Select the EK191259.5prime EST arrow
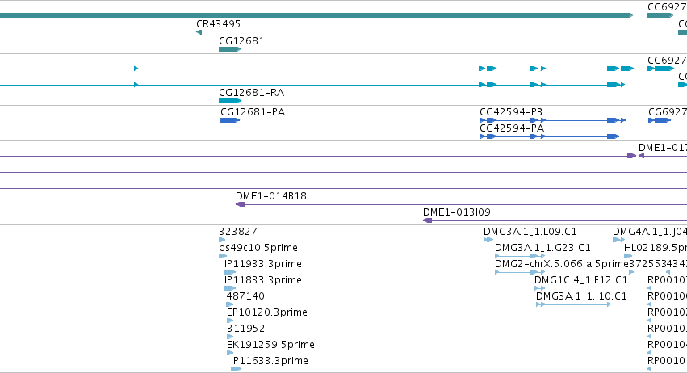The image size is (687, 373). pyautogui.click(x=230, y=353)
